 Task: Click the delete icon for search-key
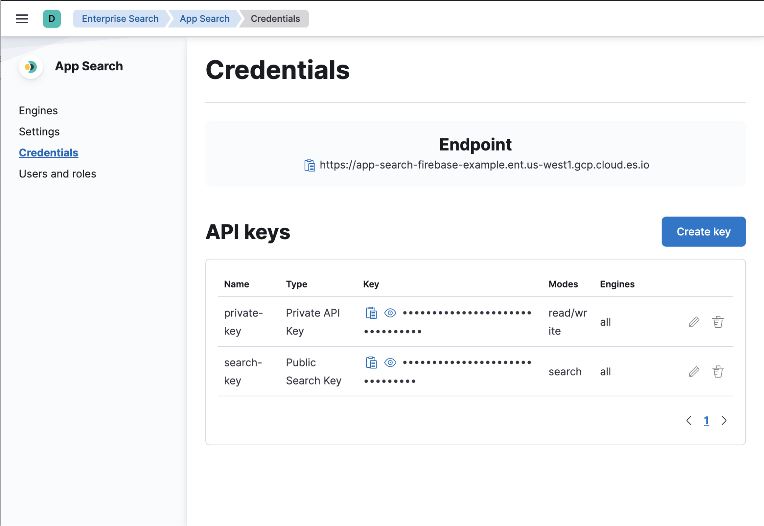click(x=717, y=372)
